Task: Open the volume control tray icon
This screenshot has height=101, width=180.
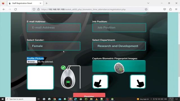Action: click(x=159, y=99)
